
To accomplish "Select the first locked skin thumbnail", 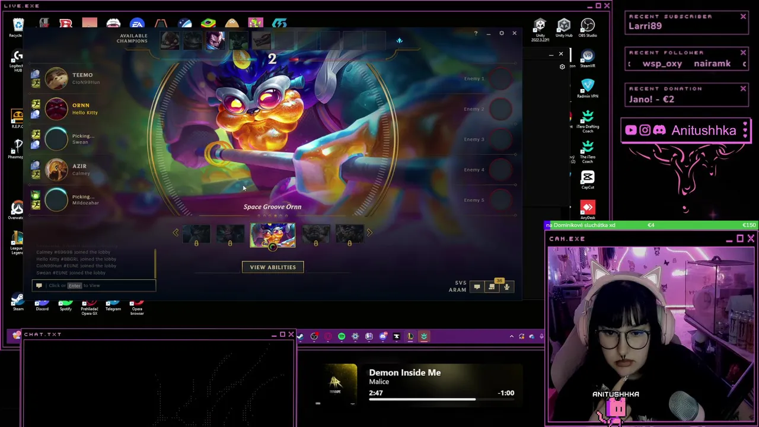I will coord(196,234).
